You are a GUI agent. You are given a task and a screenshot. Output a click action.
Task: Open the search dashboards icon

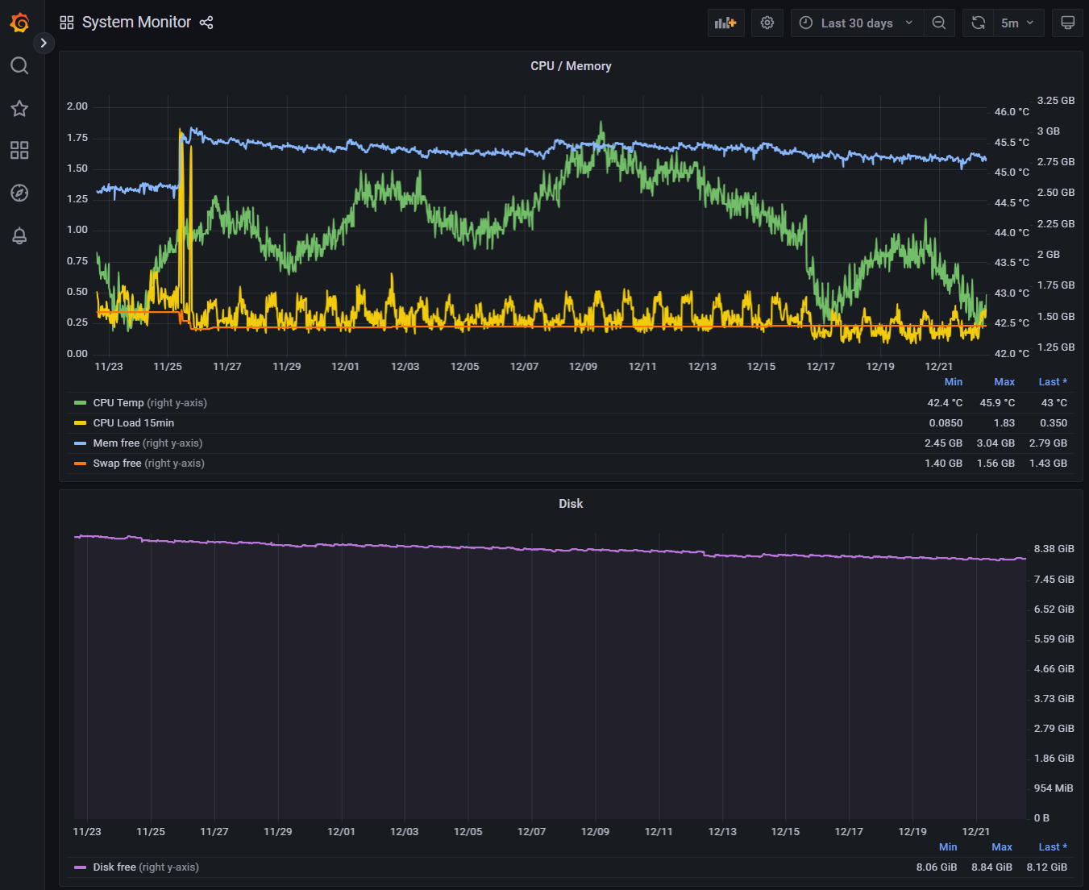coord(19,65)
